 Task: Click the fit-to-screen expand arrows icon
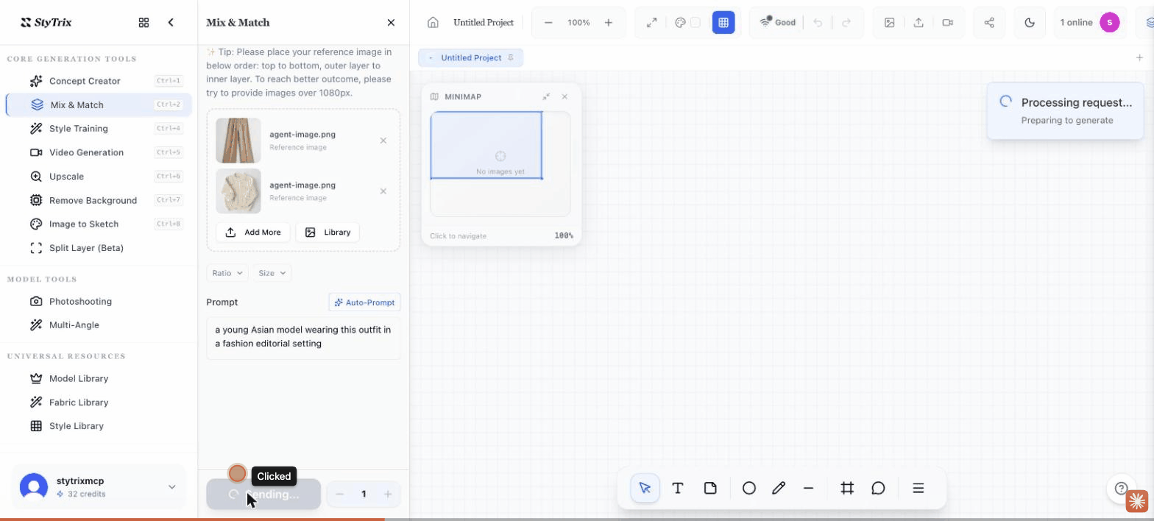tap(651, 23)
